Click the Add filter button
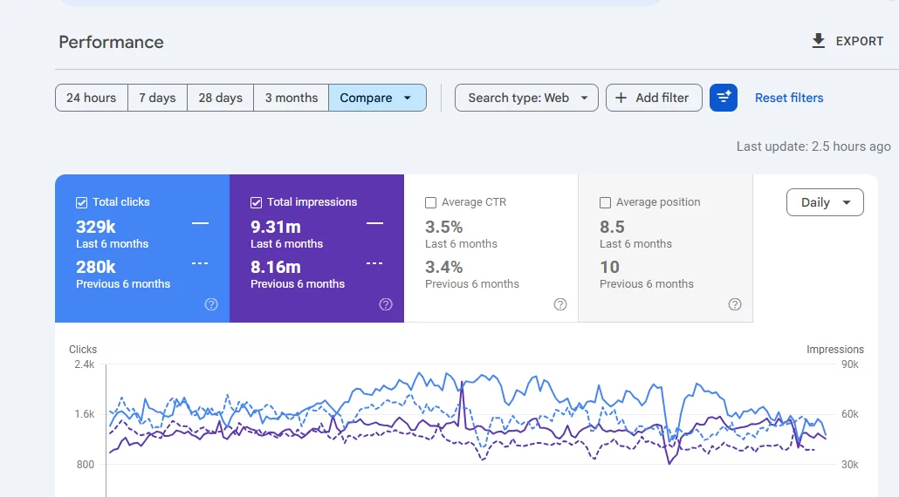Screen dimensions: 899x497 tap(654, 98)
